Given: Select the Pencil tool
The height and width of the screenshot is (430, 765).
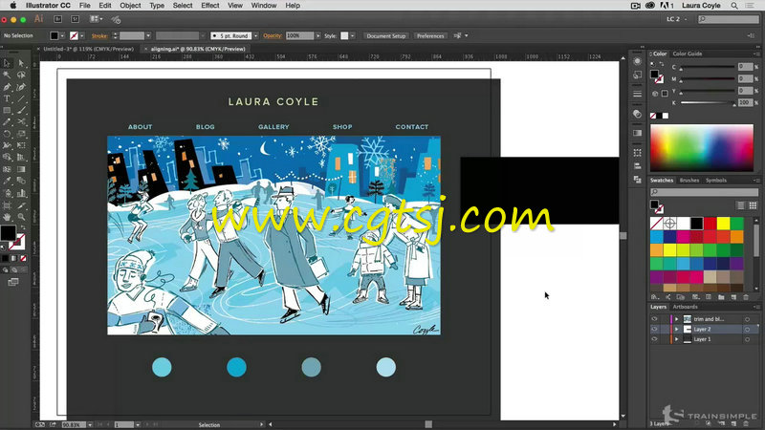Looking at the screenshot, I should (x=7, y=122).
